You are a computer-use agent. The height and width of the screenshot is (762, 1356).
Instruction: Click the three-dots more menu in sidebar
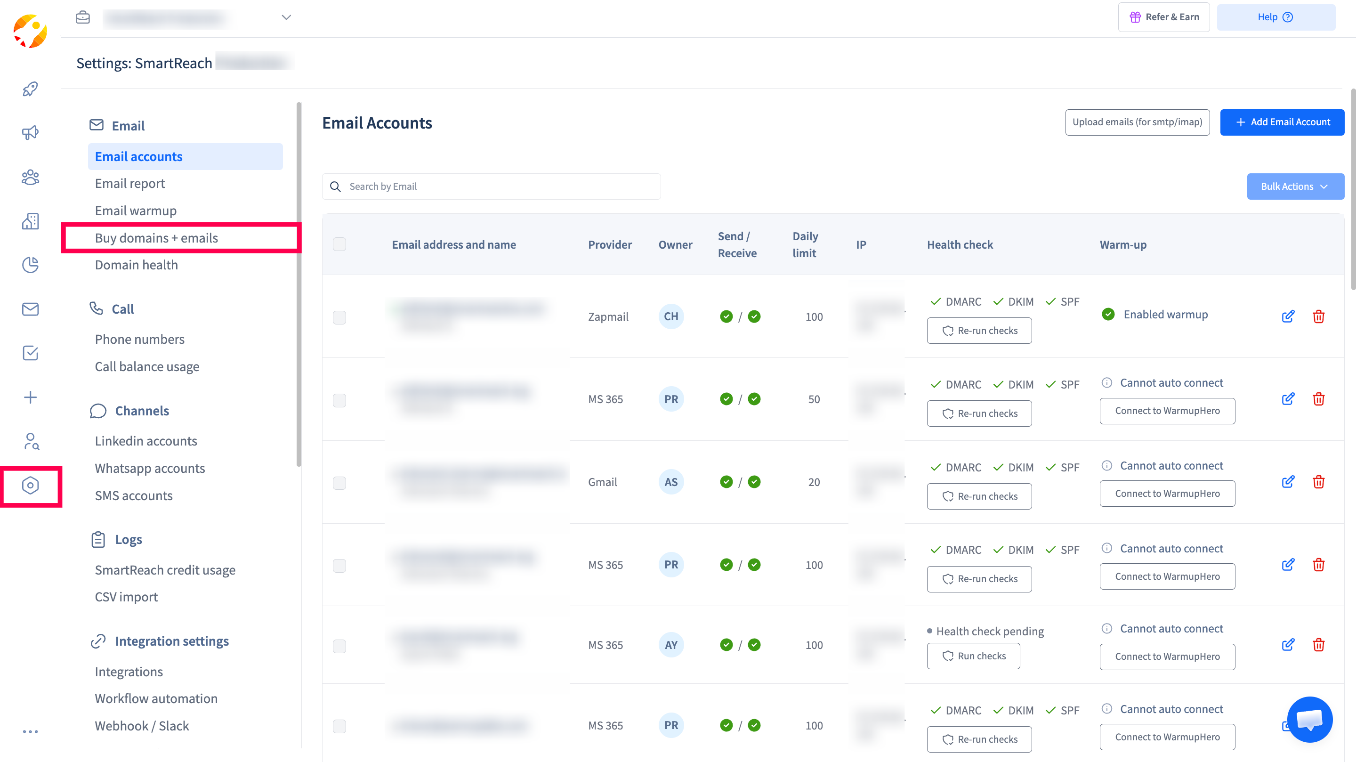[30, 731]
